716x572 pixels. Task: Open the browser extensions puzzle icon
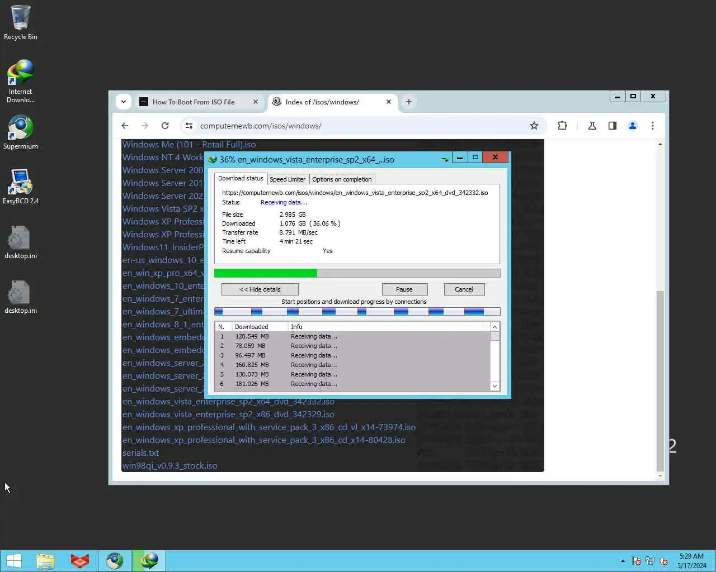(x=563, y=126)
